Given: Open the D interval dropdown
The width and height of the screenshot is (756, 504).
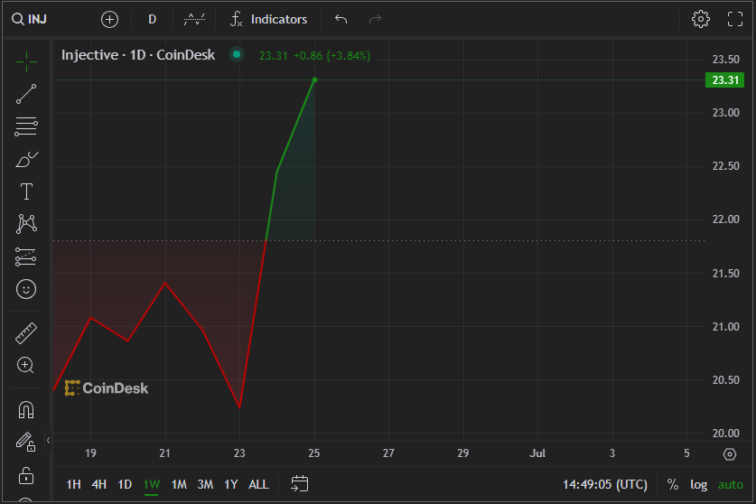Looking at the screenshot, I should point(152,19).
